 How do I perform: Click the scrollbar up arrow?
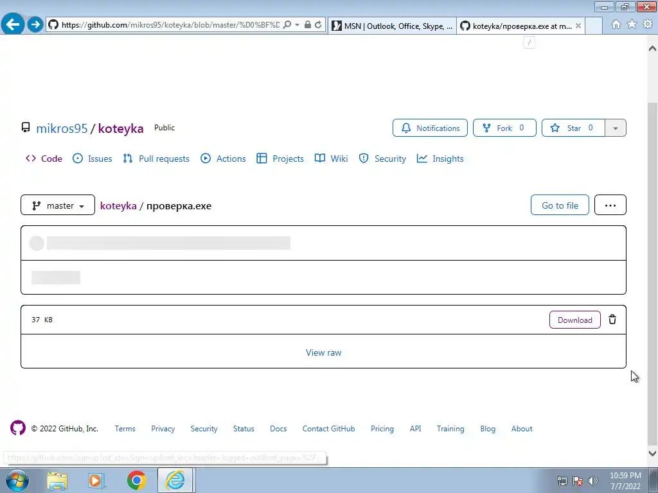click(x=652, y=48)
